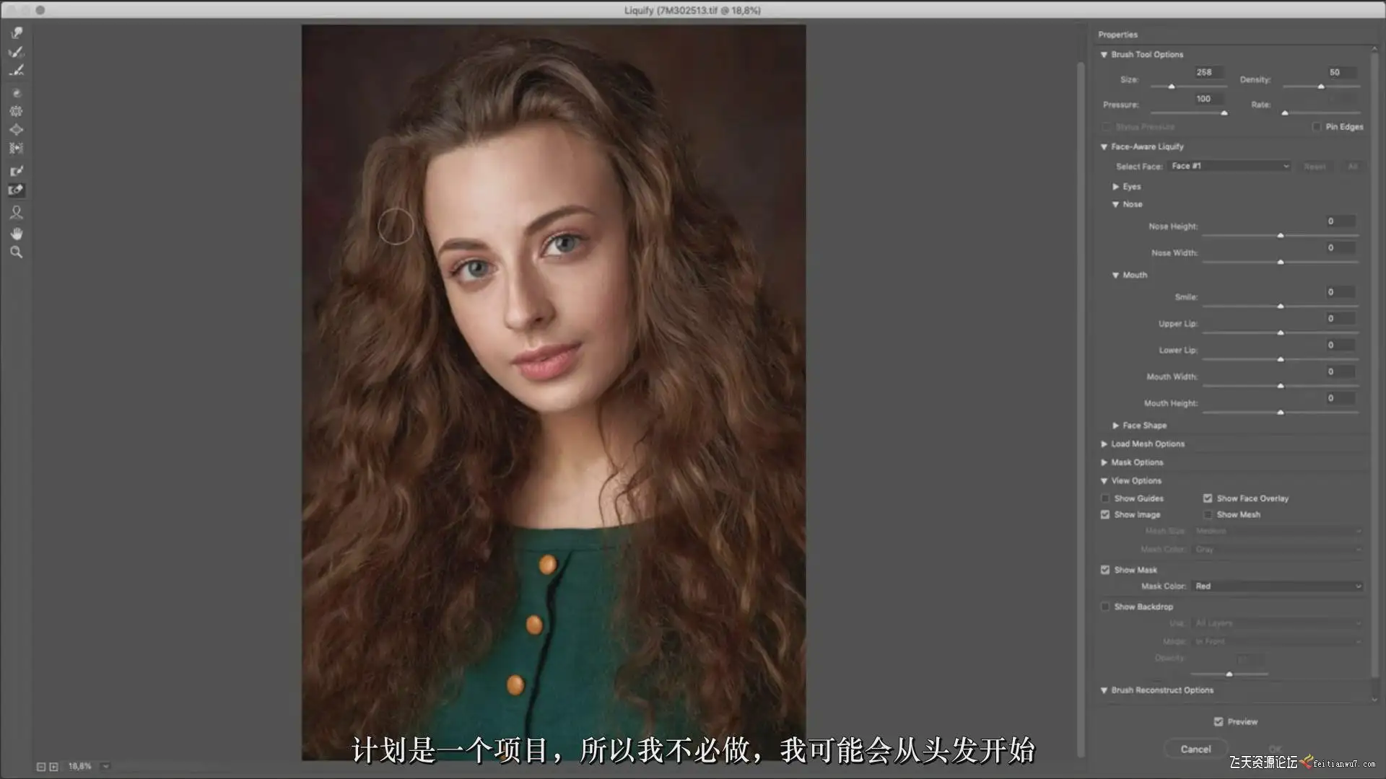1386x779 pixels.
Task: Click the Cancel button
Action: 1195,749
